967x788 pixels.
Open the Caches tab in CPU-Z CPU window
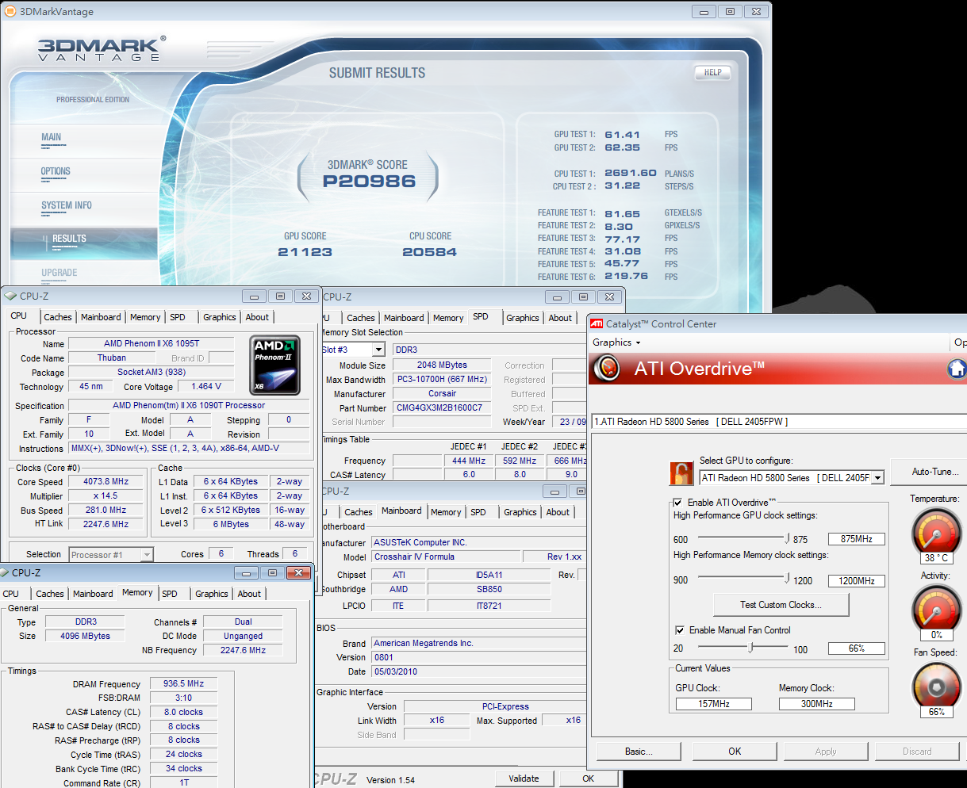coord(58,317)
